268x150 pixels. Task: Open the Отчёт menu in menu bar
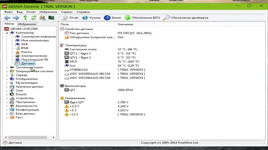pos(31,12)
